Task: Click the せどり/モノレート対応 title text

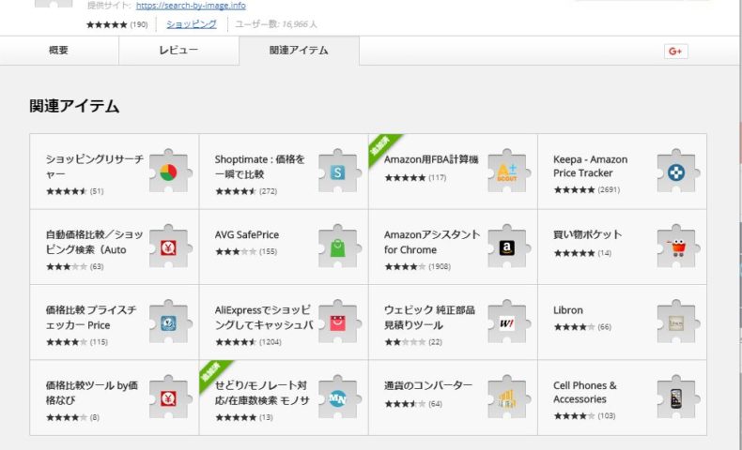Action: tap(262, 393)
